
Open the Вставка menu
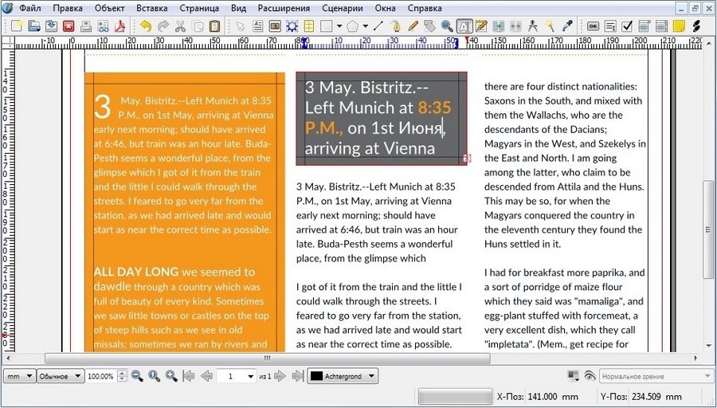tap(152, 8)
